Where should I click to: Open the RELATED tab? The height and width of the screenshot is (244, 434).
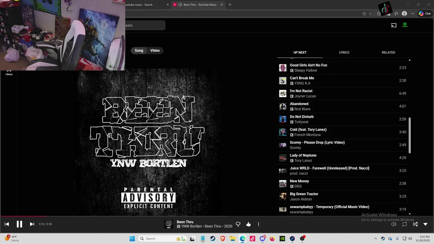tap(388, 53)
